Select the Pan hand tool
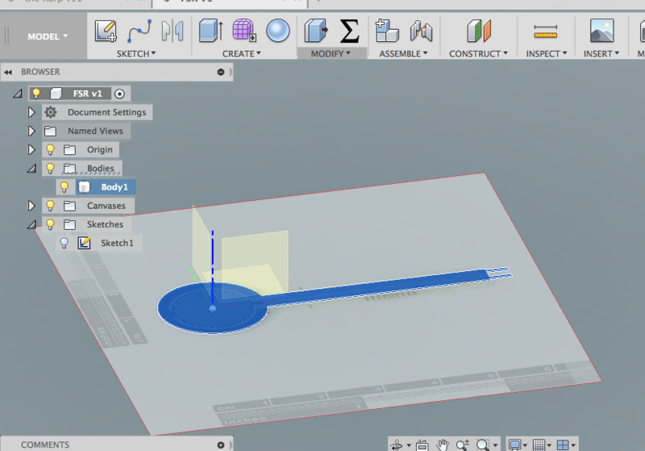Screen dimensions: 645x451 (x=443, y=445)
